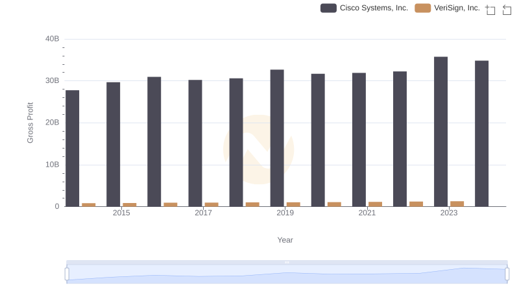Click the VeriSign bar for 2016
Screen dimensions: 519x299
[171, 205]
